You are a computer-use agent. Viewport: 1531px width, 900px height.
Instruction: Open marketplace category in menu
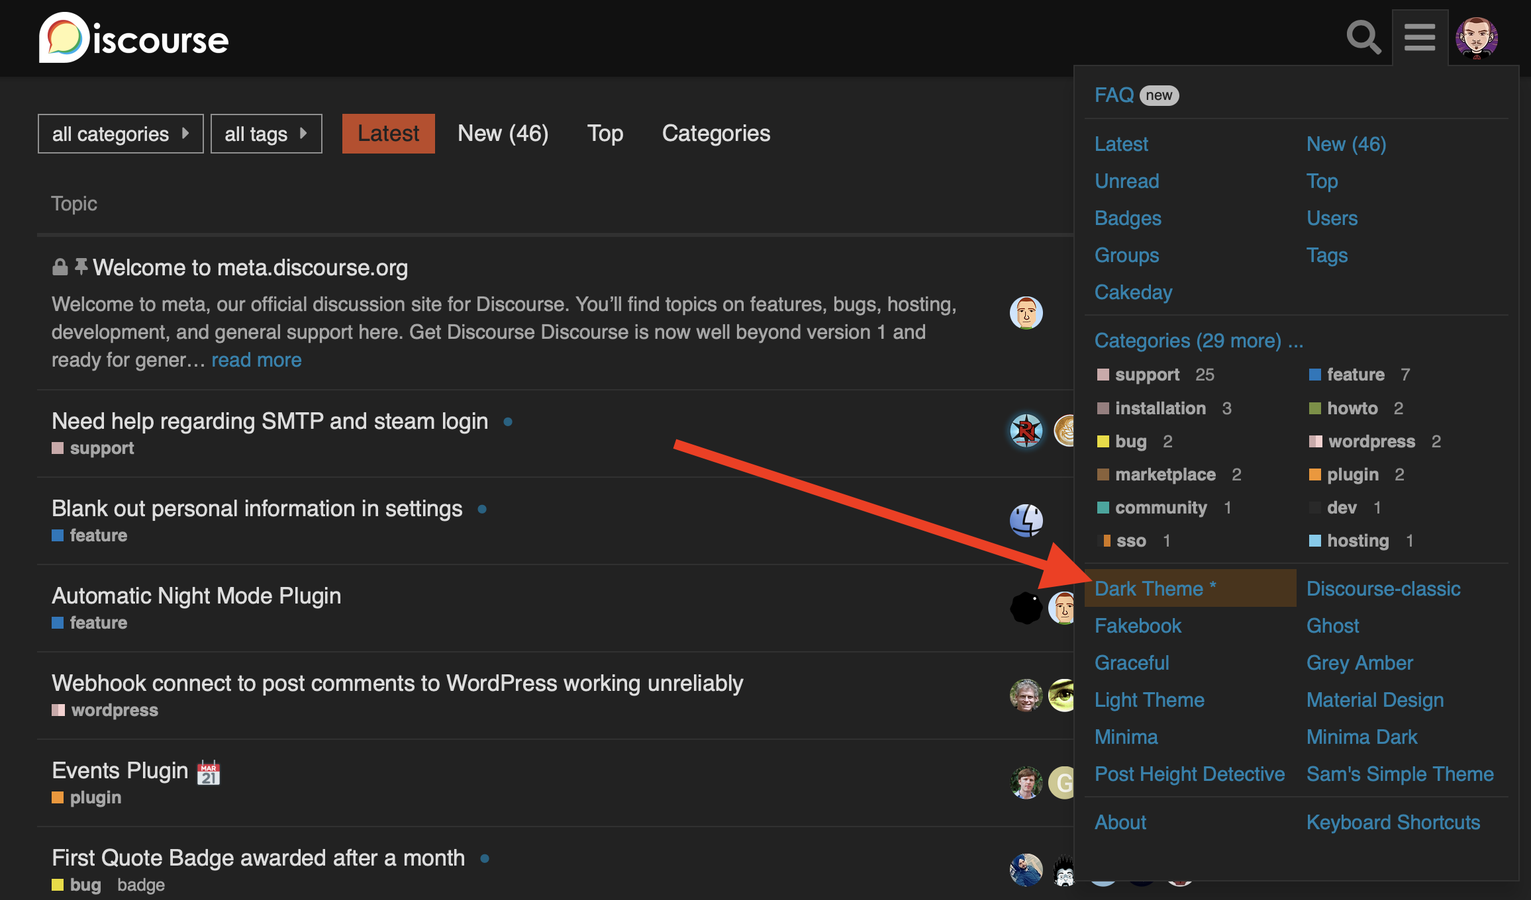[x=1165, y=474]
